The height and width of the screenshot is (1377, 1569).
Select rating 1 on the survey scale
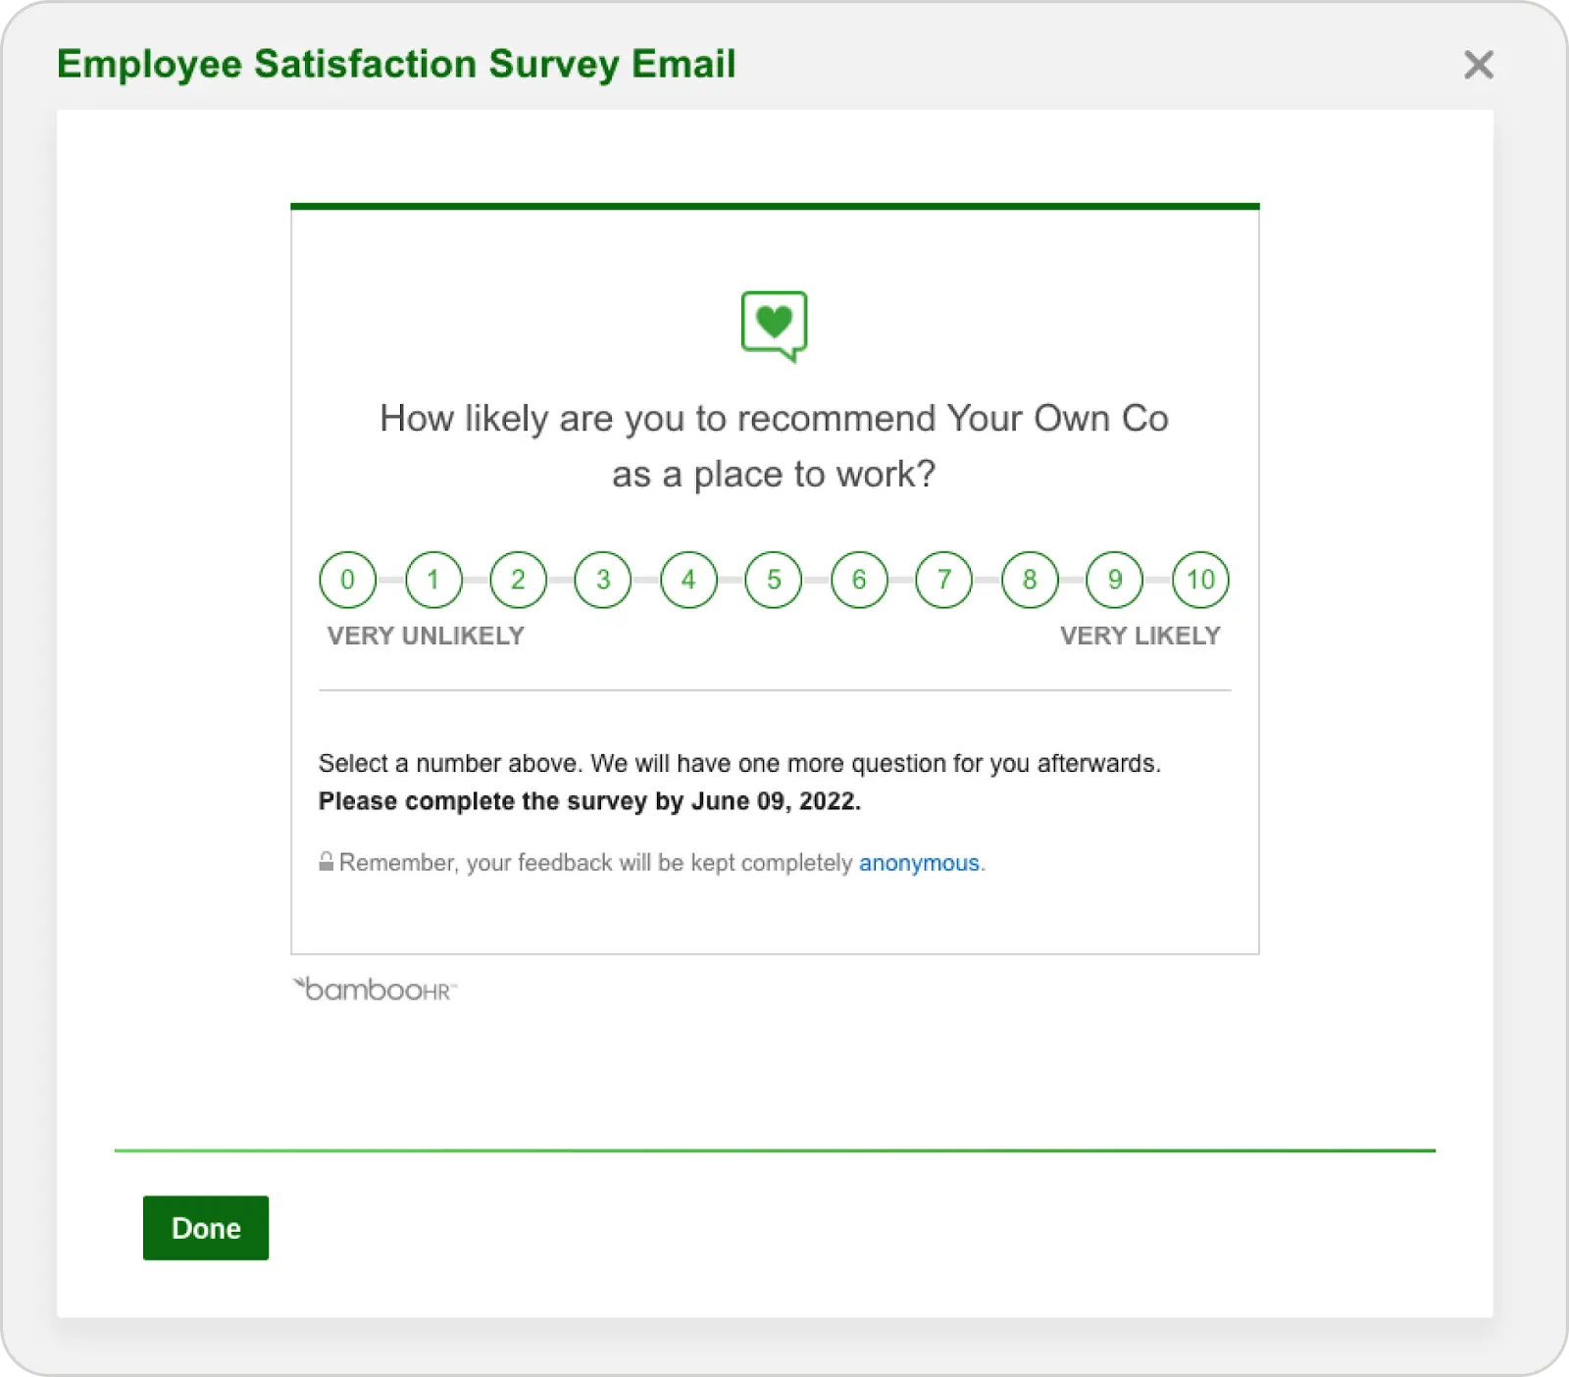432,580
